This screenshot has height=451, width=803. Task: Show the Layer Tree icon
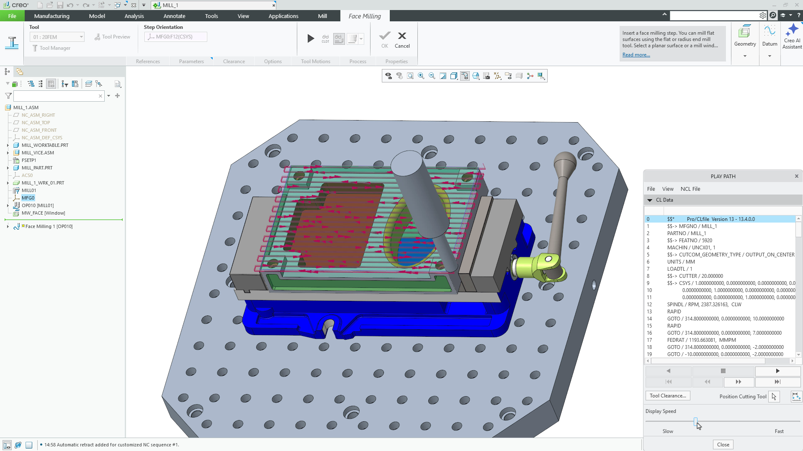click(88, 84)
